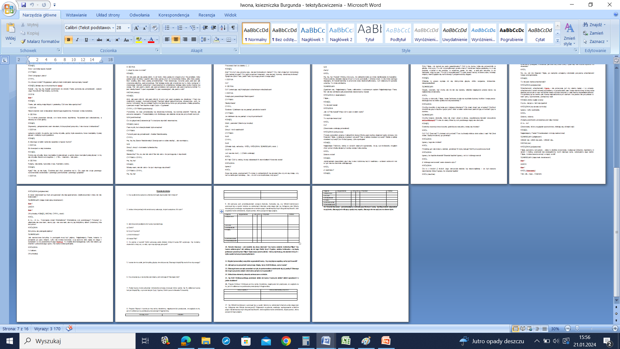Image resolution: width=620 pixels, height=349 pixels.
Task: Open the font size dropdown
Action: tap(129, 28)
